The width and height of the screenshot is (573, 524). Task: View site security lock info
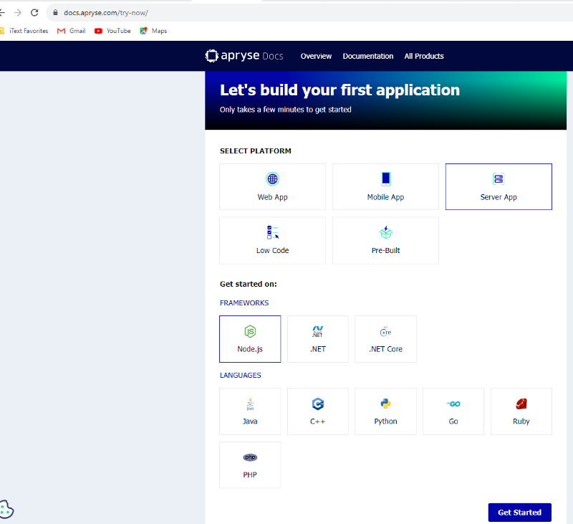point(55,12)
